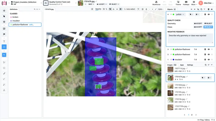This screenshot has height=121, width=216.
Task: Click the green color dot of object 4
Action: point(173,14)
